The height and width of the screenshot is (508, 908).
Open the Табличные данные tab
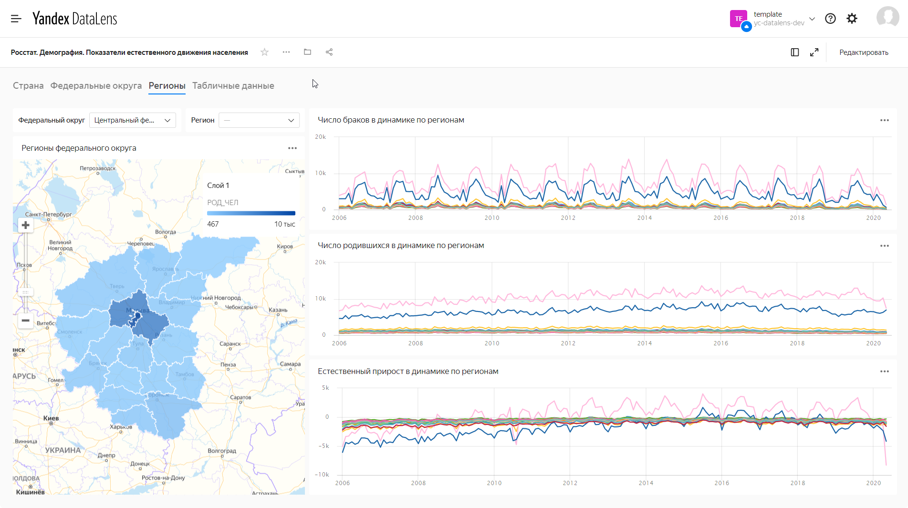pyautogui.click(x=233, y=86)
